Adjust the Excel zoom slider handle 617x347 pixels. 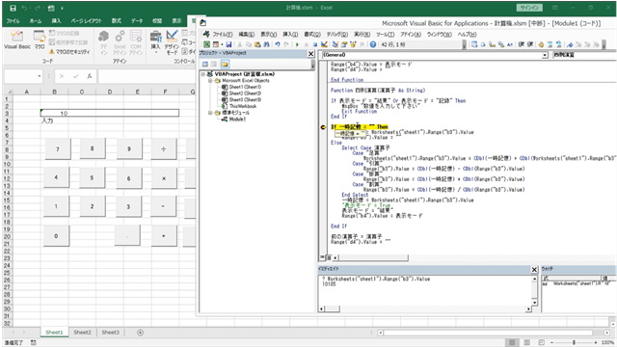point(575,343)
